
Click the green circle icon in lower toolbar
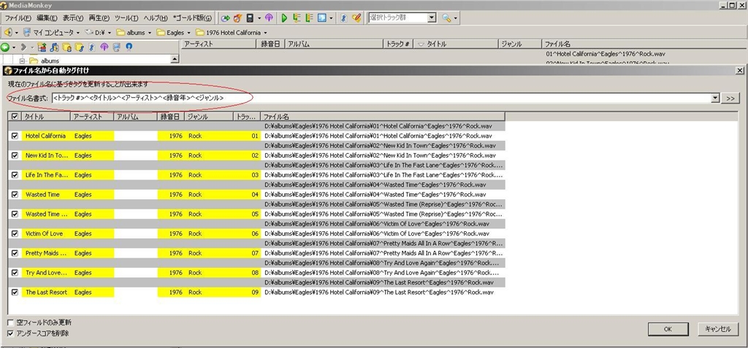[5, 47]
